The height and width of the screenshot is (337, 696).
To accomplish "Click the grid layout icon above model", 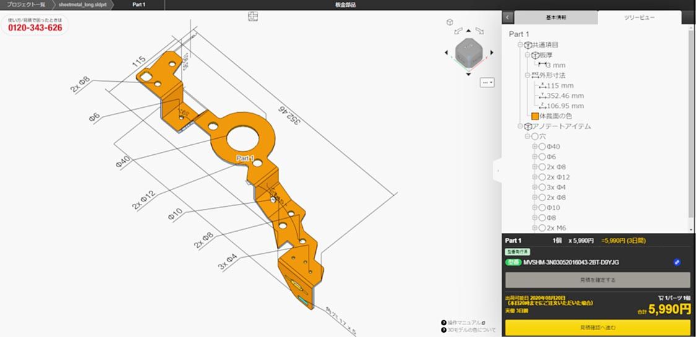I will click(253, 16).
